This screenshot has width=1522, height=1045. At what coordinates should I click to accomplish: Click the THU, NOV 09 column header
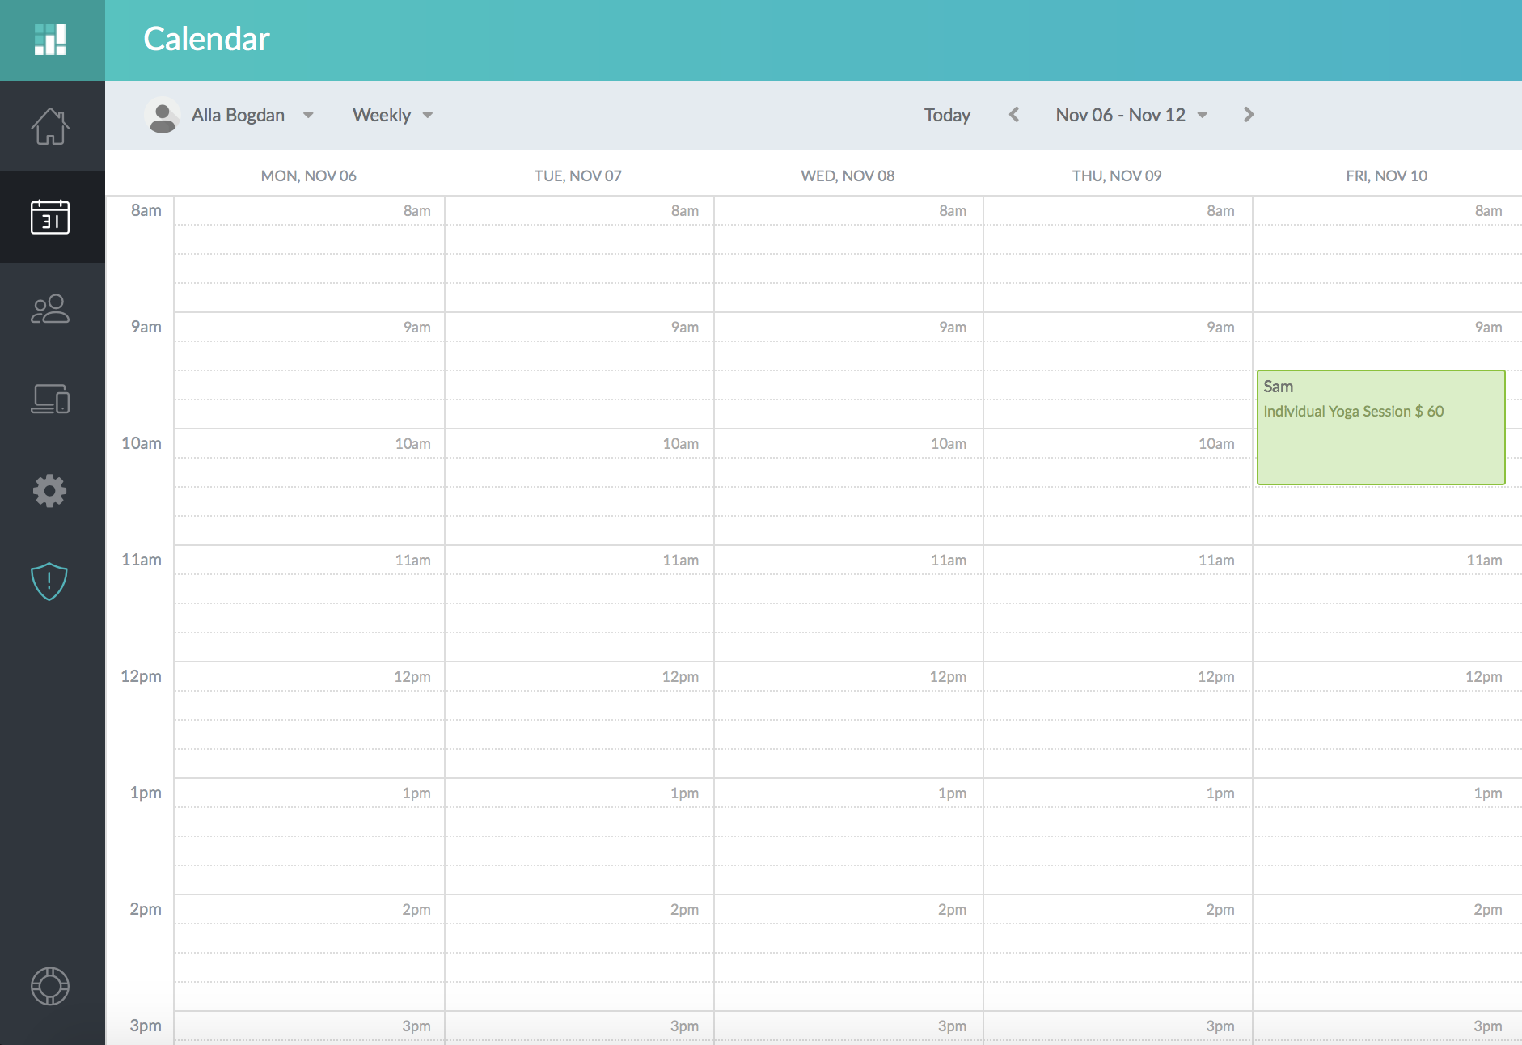coord(1117,176)
